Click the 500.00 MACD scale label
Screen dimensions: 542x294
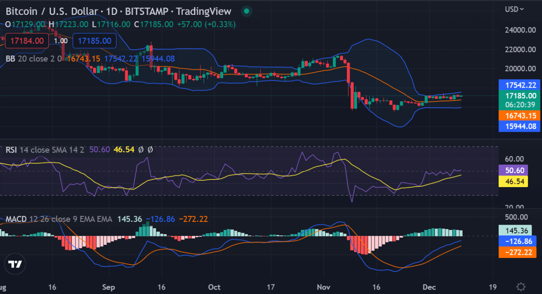click(x=517, y=218)
